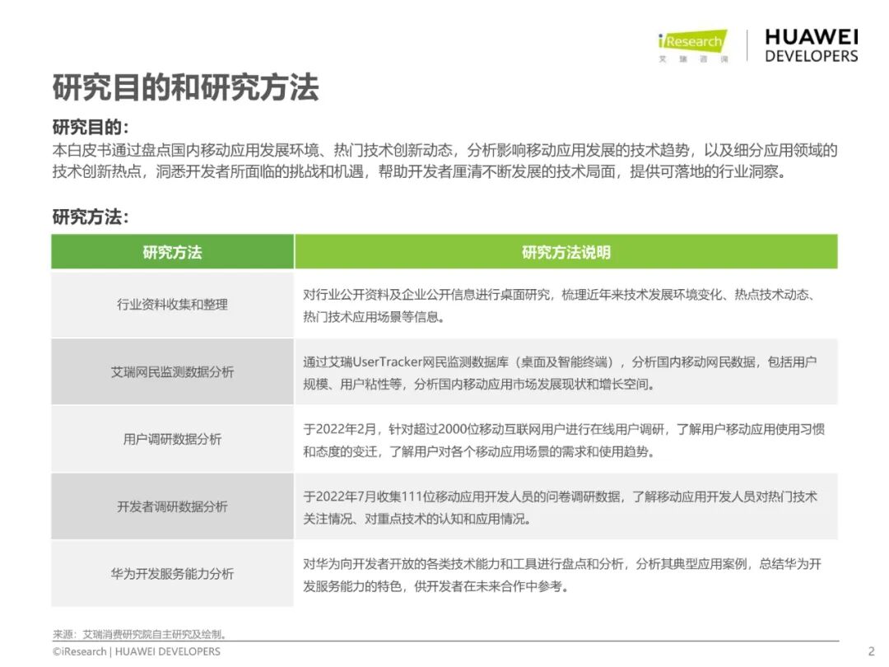Click the description starting 于2022年7月
Image resolution: width=889 pixels, height=667 pixels.
point(560,507)
